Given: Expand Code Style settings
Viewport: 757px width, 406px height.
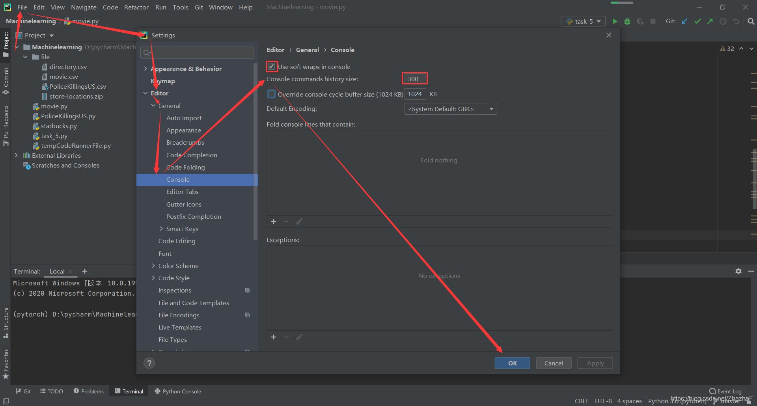Looking at the screenshot, I should click(x=153, y=278).
